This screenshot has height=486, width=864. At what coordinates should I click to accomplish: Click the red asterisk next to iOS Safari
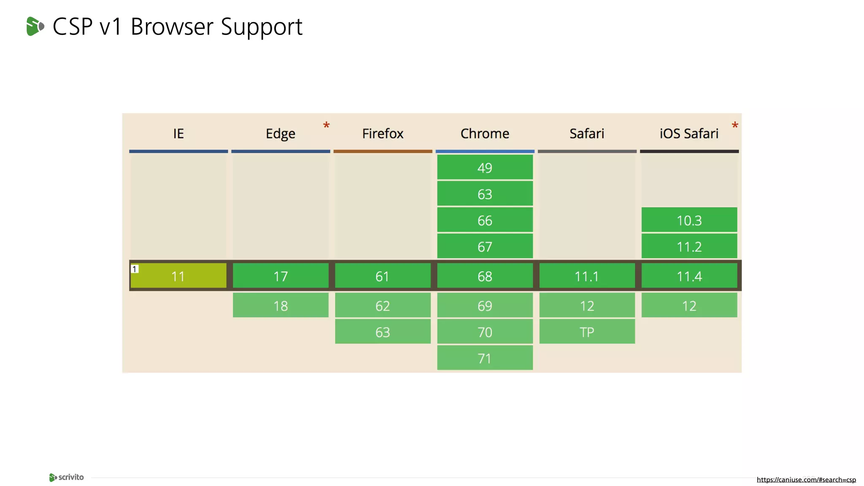[x=735, y=125]
